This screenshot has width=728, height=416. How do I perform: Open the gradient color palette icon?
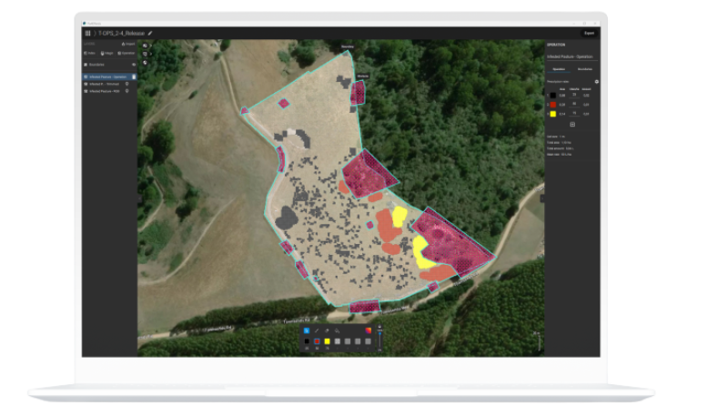tap(369, 330)
